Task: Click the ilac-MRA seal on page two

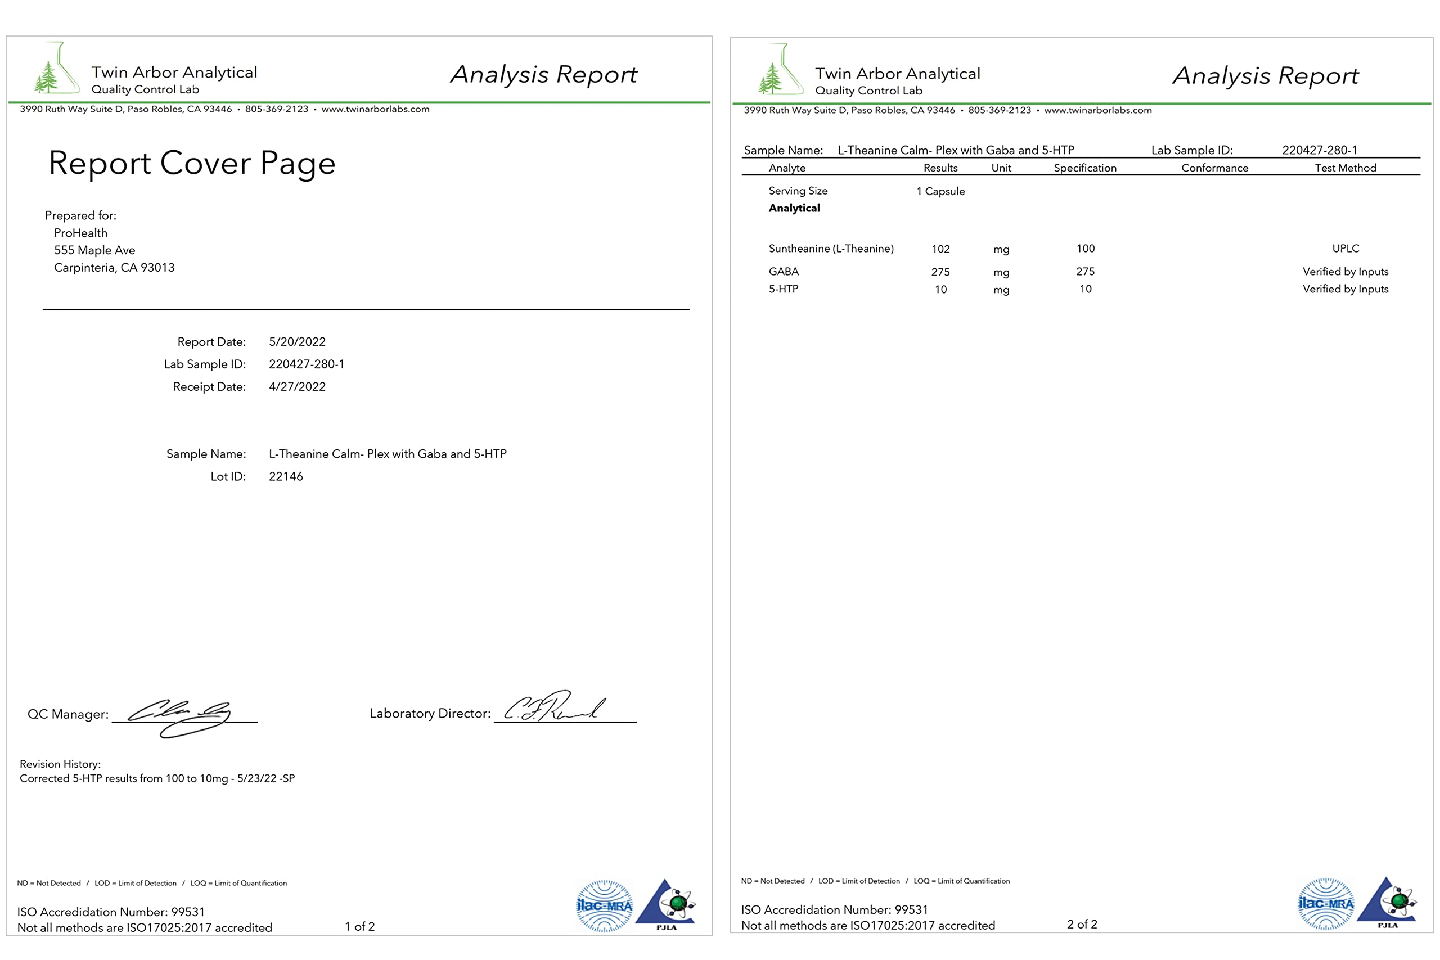Action: tap(1325, 903)
